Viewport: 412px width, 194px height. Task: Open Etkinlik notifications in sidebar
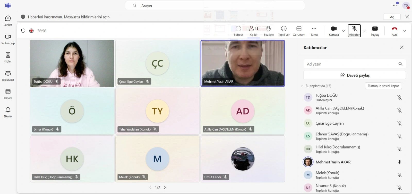click(x=8, y=112)
